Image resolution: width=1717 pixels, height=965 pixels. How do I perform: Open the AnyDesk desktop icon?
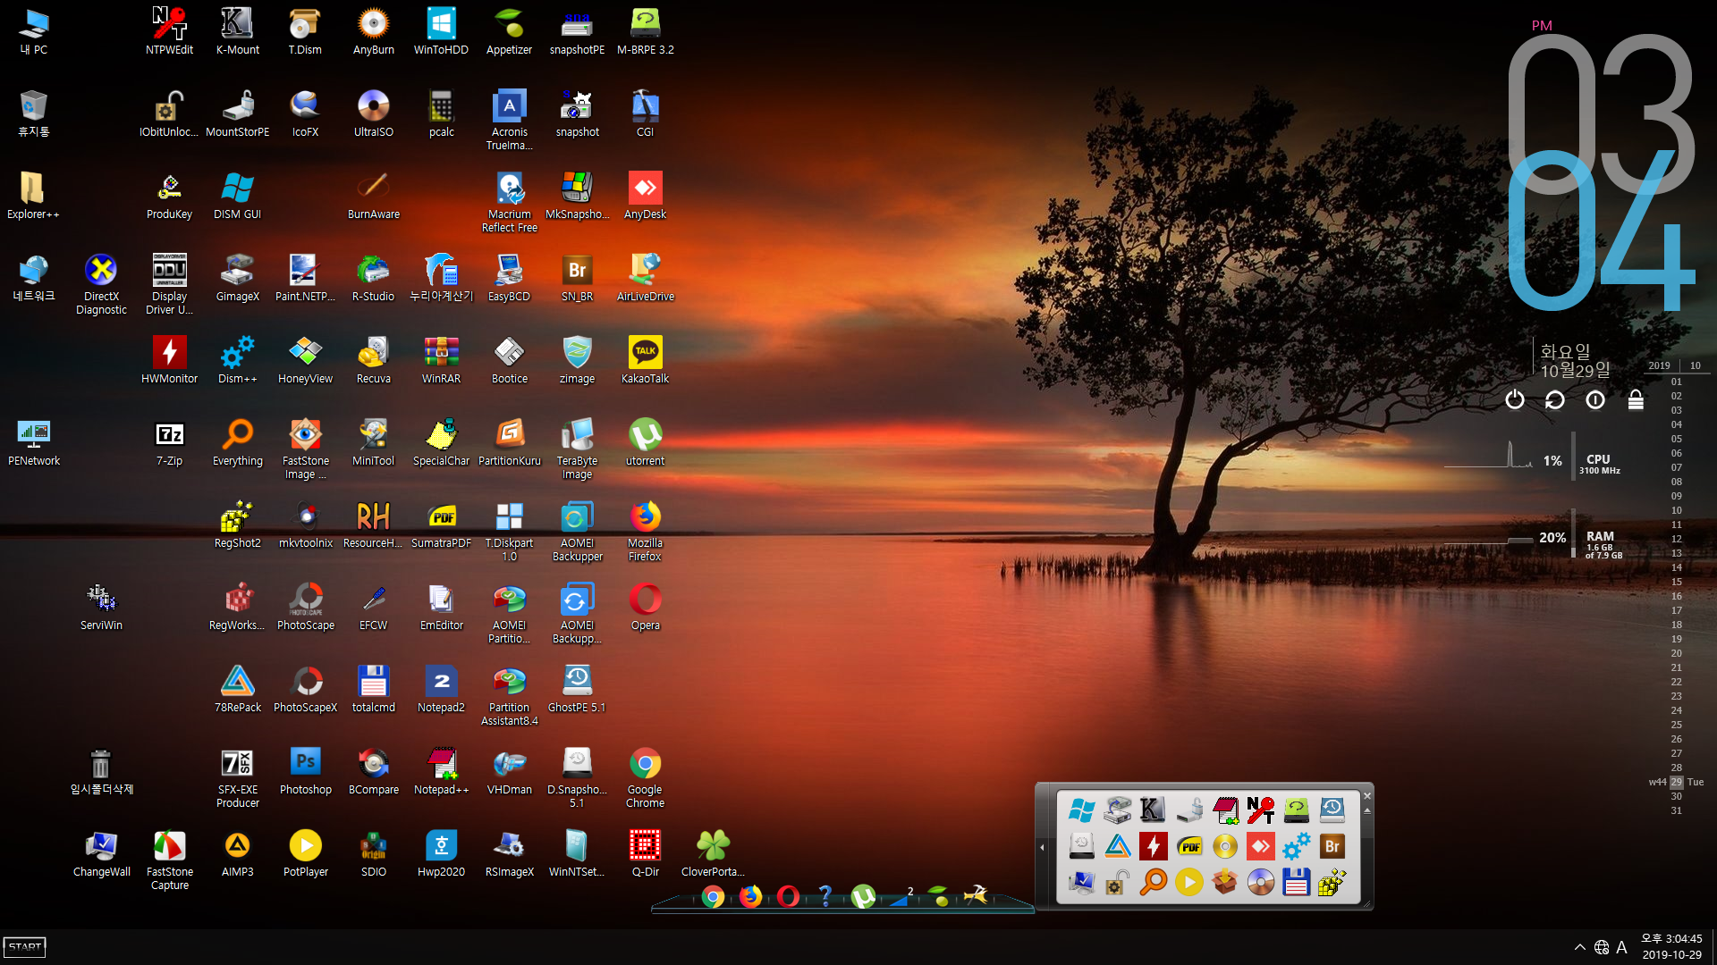(645, 196)
